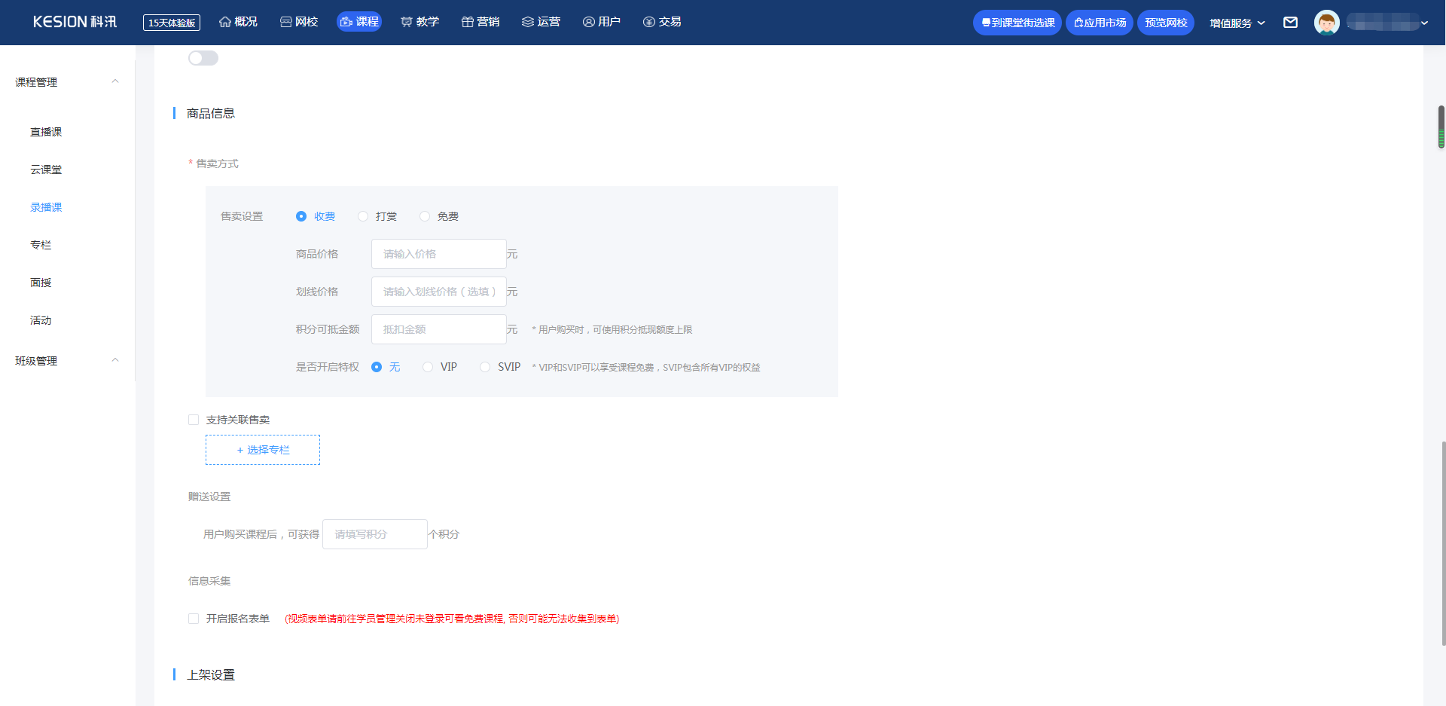Image resolution: width=1446 pixels, height=706 pixels.
Task: Focus the 商品价格 input field
Action: click(x=438, y=254)
